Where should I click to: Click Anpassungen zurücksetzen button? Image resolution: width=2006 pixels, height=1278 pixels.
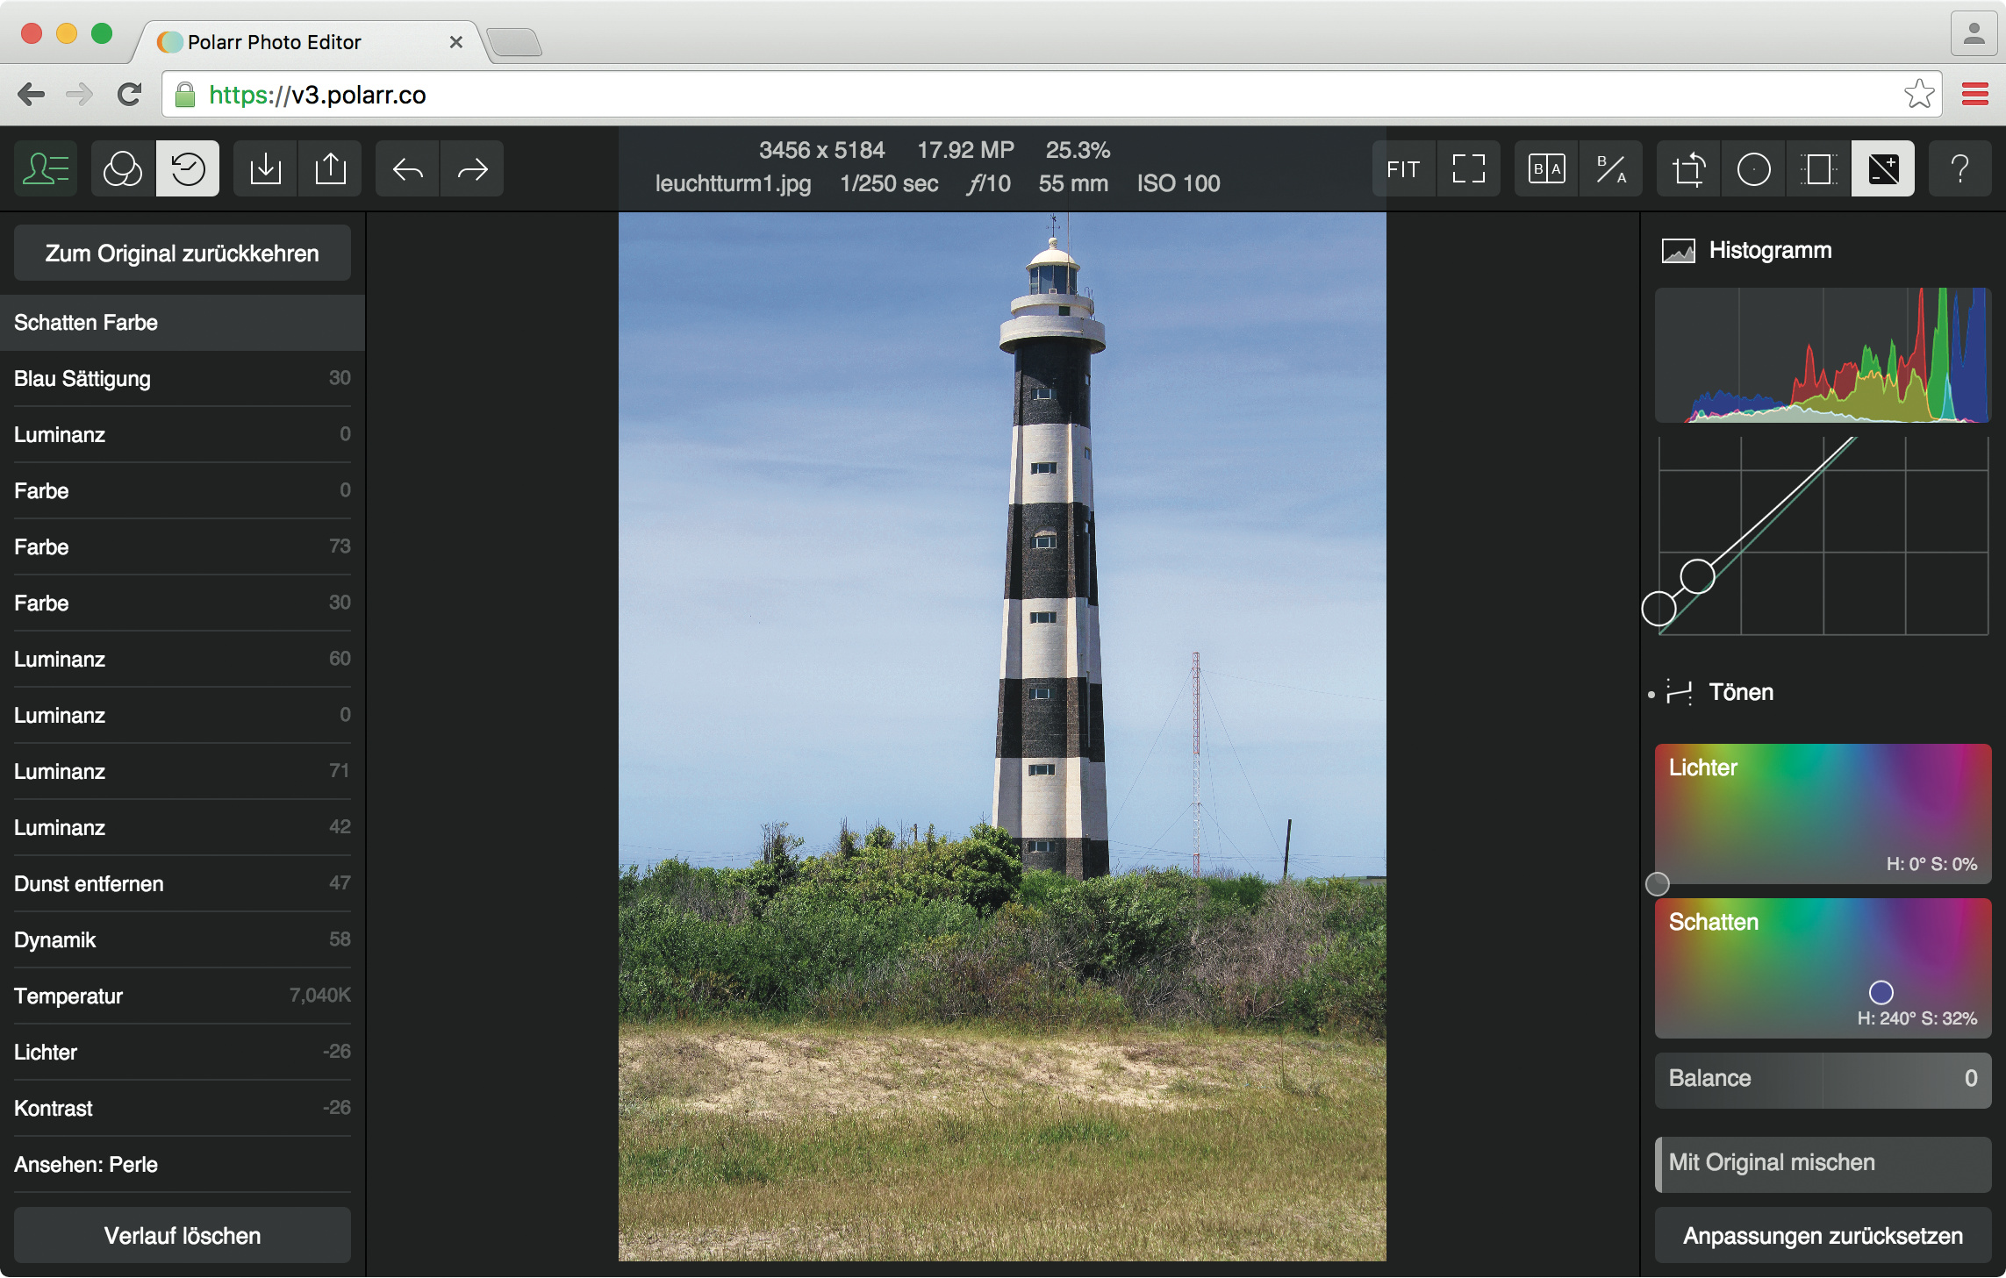click(x=1823, y=1236)
